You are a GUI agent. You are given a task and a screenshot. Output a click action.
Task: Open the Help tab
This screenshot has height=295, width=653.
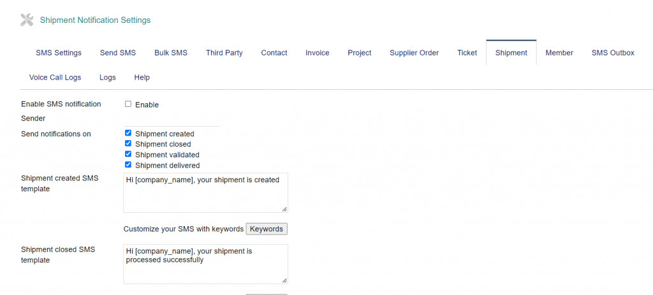(x=142, y=78)
